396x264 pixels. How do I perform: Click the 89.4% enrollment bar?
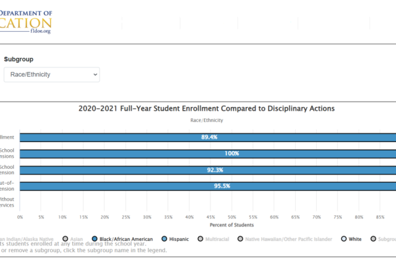(x=208, y=137)
